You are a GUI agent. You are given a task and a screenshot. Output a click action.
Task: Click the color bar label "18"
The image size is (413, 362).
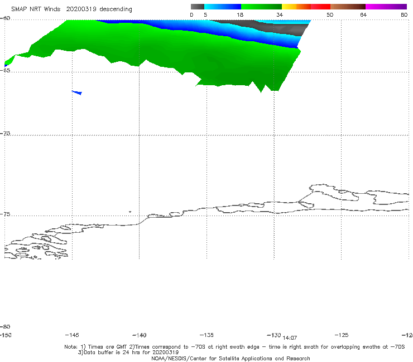click(240, 14)
